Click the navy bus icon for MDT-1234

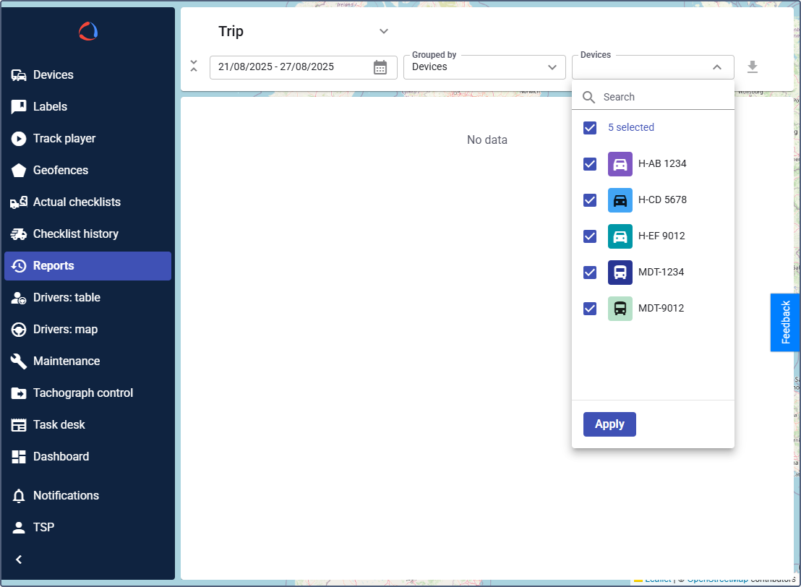point(620,273)
